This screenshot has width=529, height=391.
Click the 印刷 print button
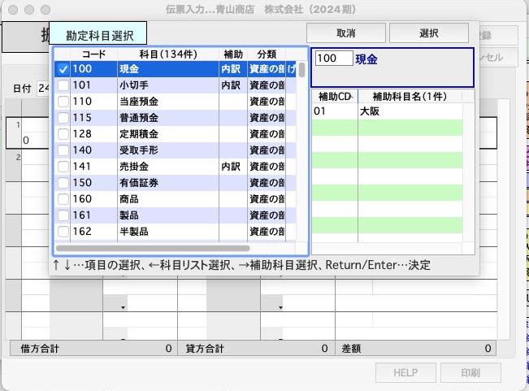coord(470,373)
